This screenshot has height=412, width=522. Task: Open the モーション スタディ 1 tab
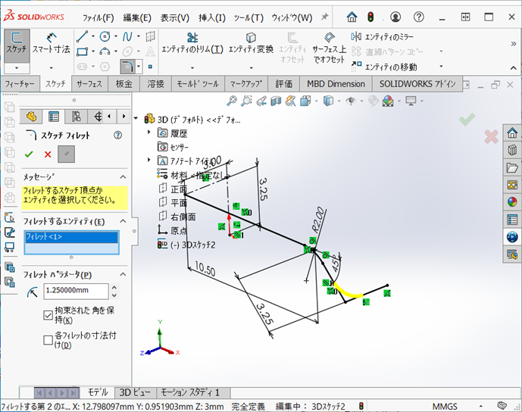point(191,392)
